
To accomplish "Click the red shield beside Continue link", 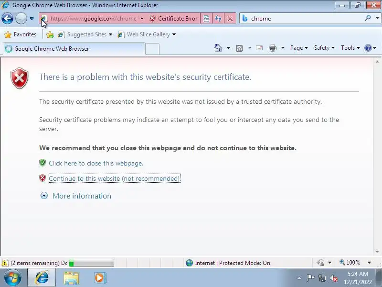I will click(x=42, y=178).
